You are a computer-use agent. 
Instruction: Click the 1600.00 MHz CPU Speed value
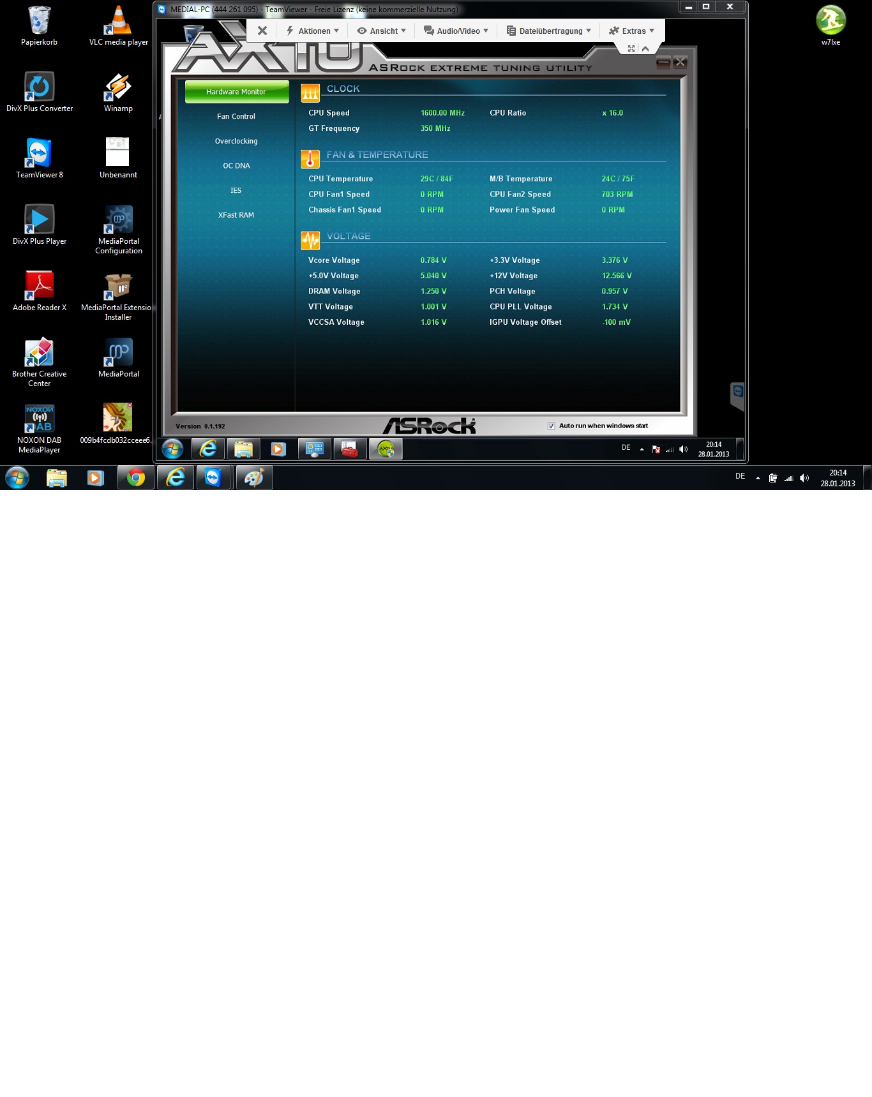tap(442, 113)
